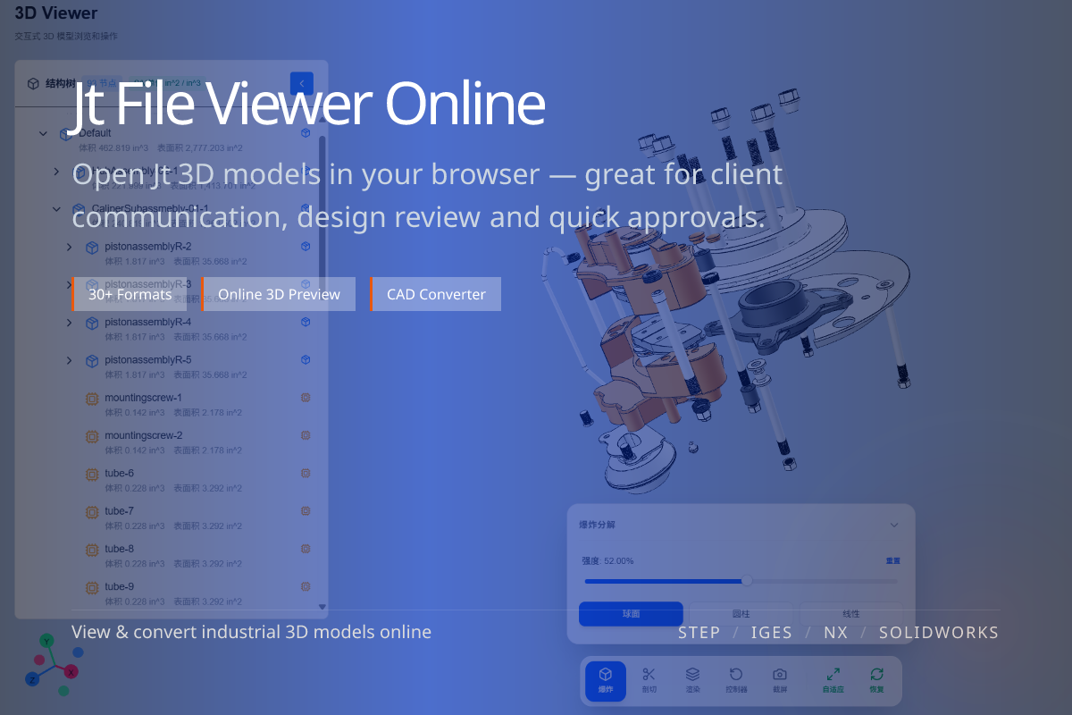Click the right-side cube icon in pistonassemblyR-4 row

coord(306,322)
